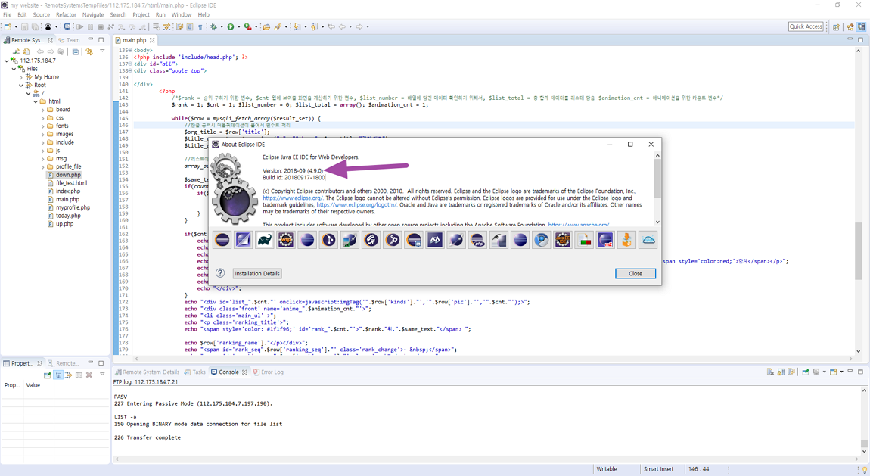The image size is (870, 476).
Task: Switch to Remote System Details tab
Action: click(147, 372)
